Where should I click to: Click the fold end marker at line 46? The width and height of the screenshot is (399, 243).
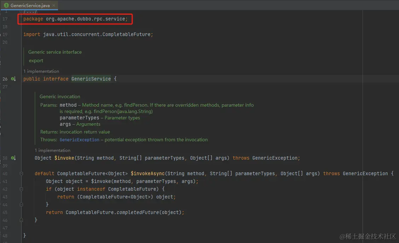coord(21,220)
